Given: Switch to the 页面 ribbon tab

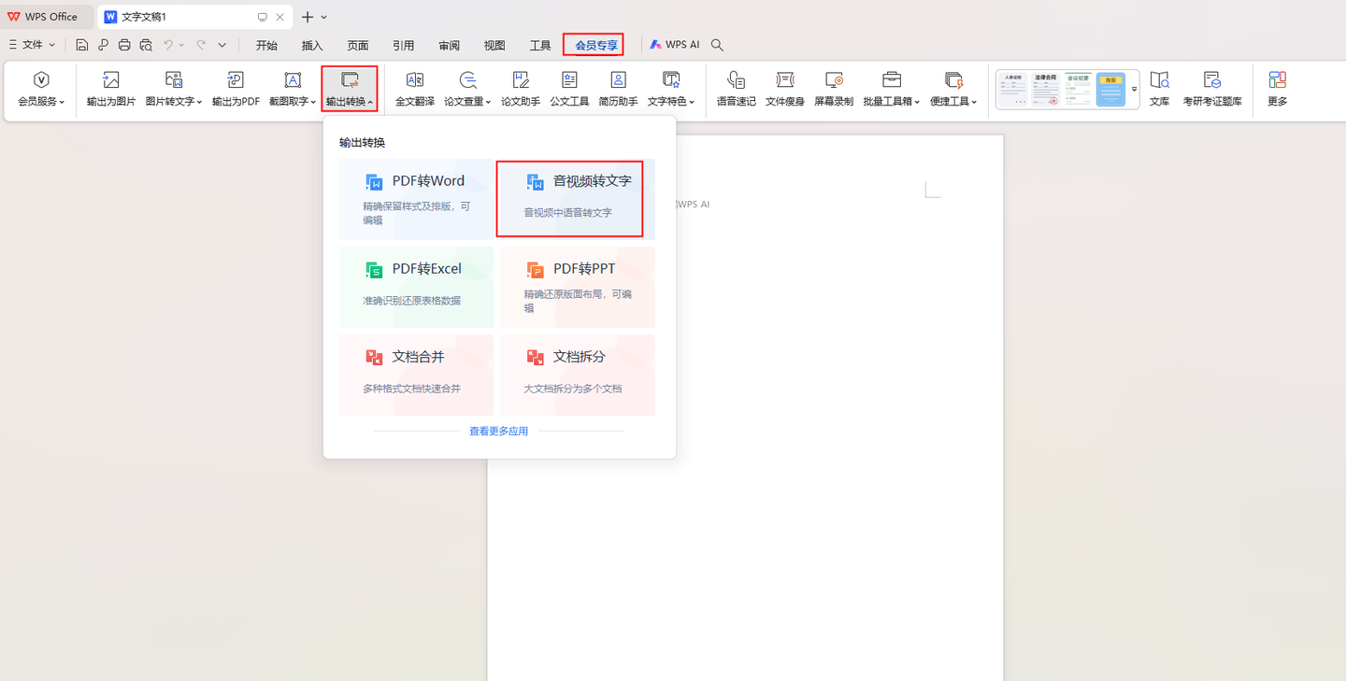Looking at the screenshot, I should (358, 45).
